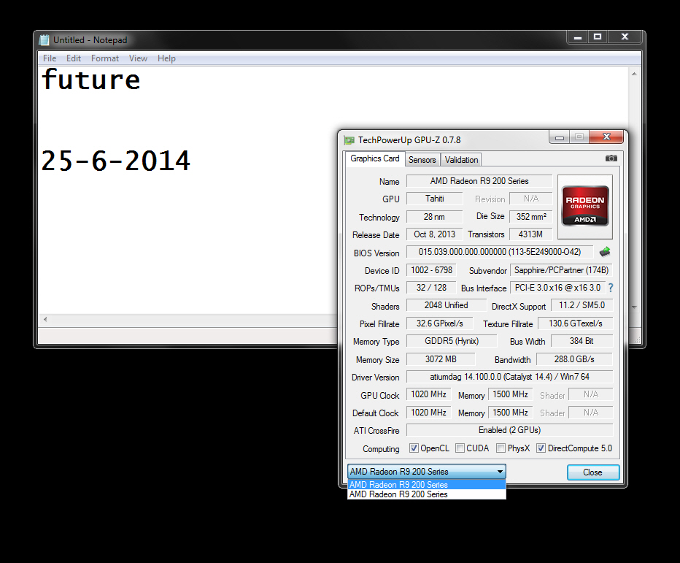This screenshot has height=563, width=680.
Task: Click the Texture Fillrate field 130.6 GTexel/s
Action: (575, 323)
